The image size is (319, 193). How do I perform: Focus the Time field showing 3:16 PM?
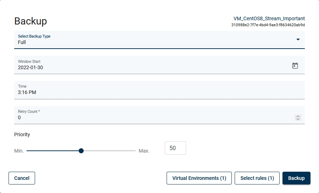[27, 92]
